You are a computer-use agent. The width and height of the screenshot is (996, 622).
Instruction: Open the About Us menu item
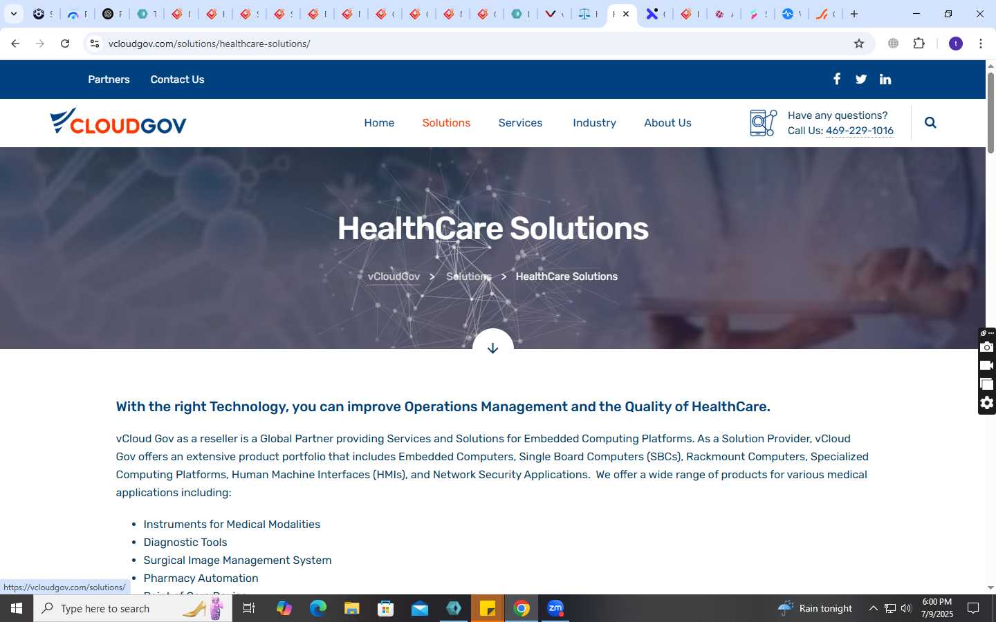click(x=667, y=122)
